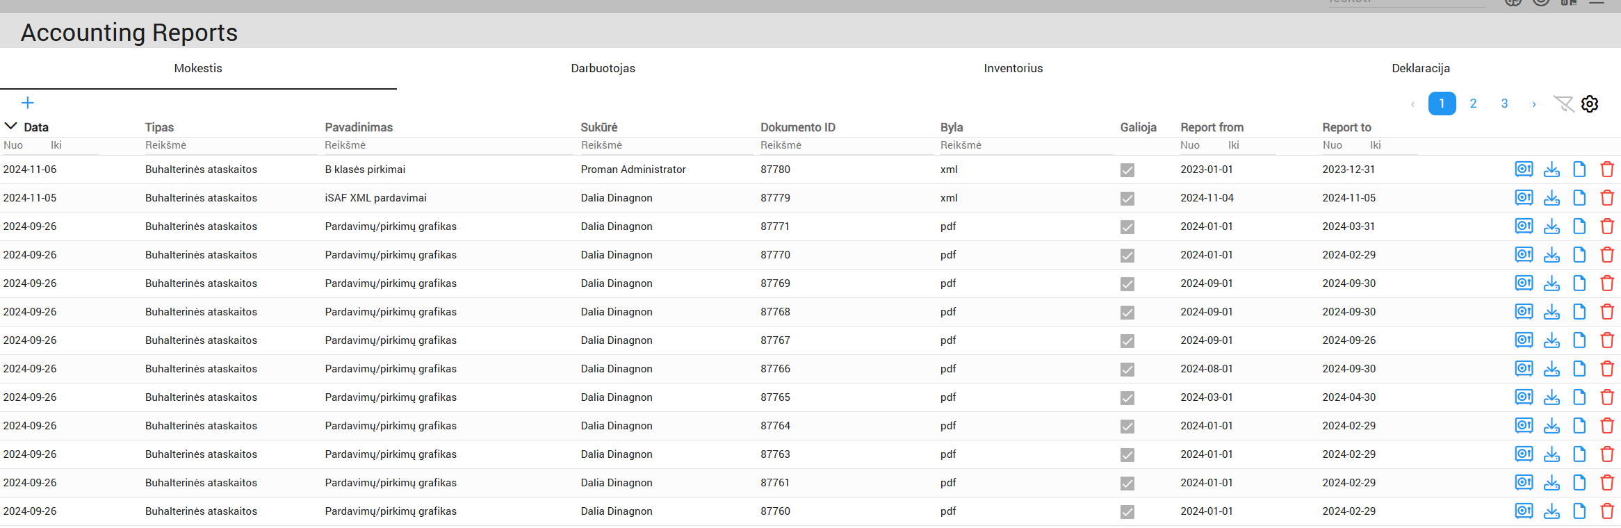
Task: Open safe icon for document 87771
Action: pos(1524,226)
